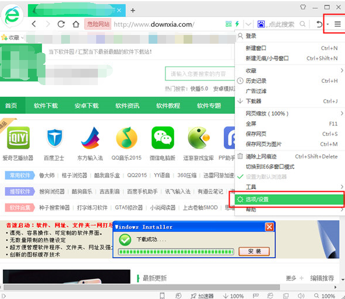Open the 软件教程 navigation tab
Image resolution: width=345 pixels, height=299 pixels.
(168, 105)
